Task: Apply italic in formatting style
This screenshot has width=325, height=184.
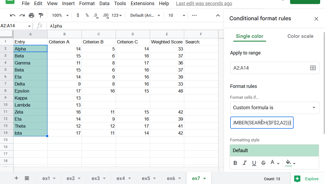Action: tap(245, 163)
